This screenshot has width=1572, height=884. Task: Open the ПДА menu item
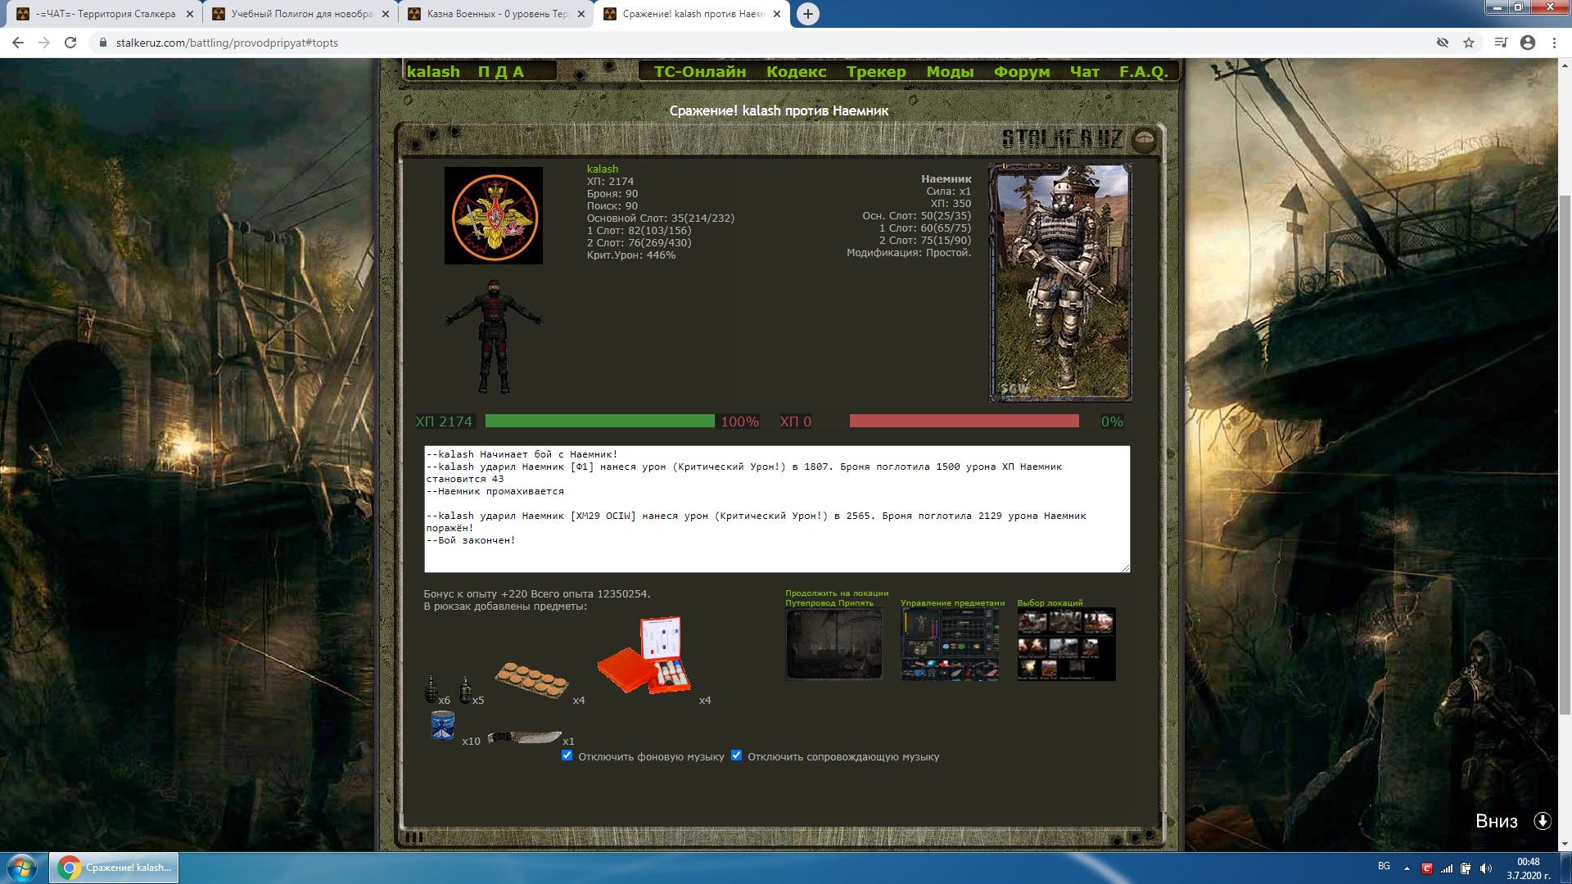[500, 72]
